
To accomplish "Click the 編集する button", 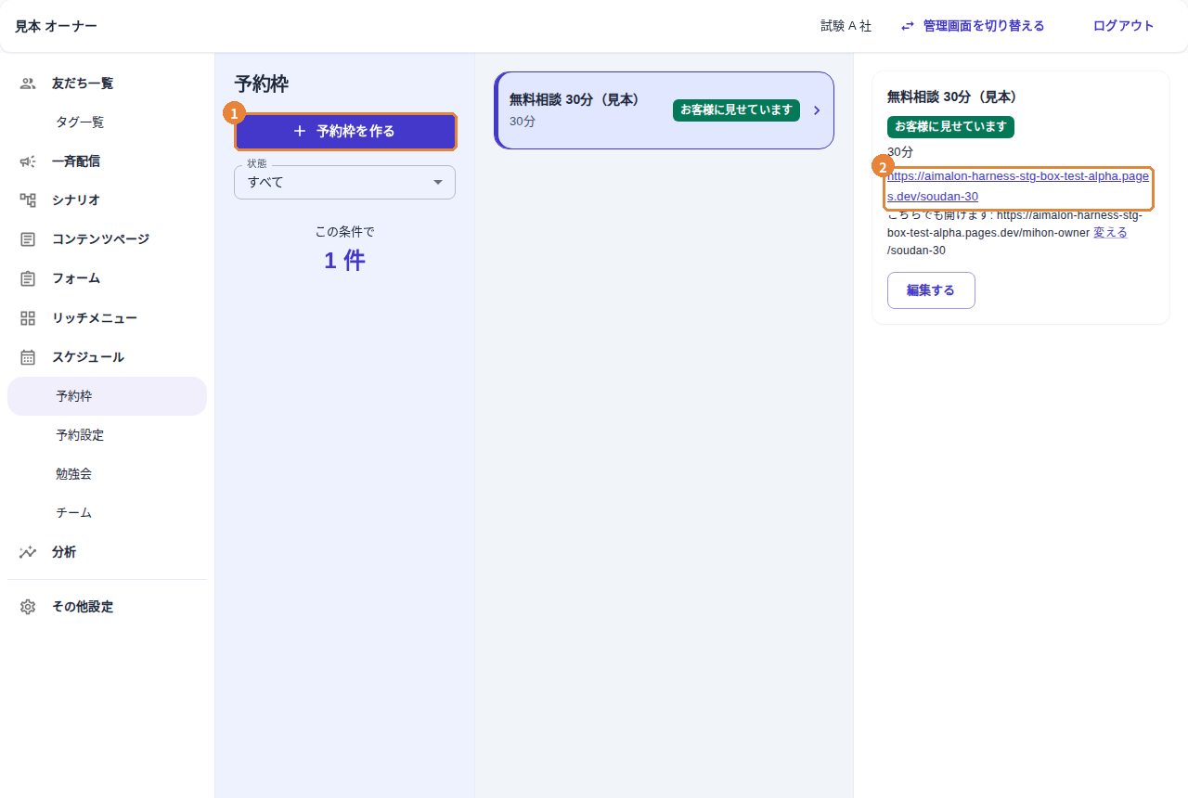I will coord(931,290).
